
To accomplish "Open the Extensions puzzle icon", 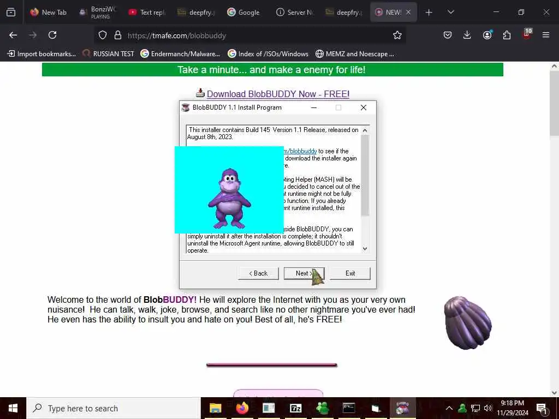I will pyautogui.click(x=507, y=35).
